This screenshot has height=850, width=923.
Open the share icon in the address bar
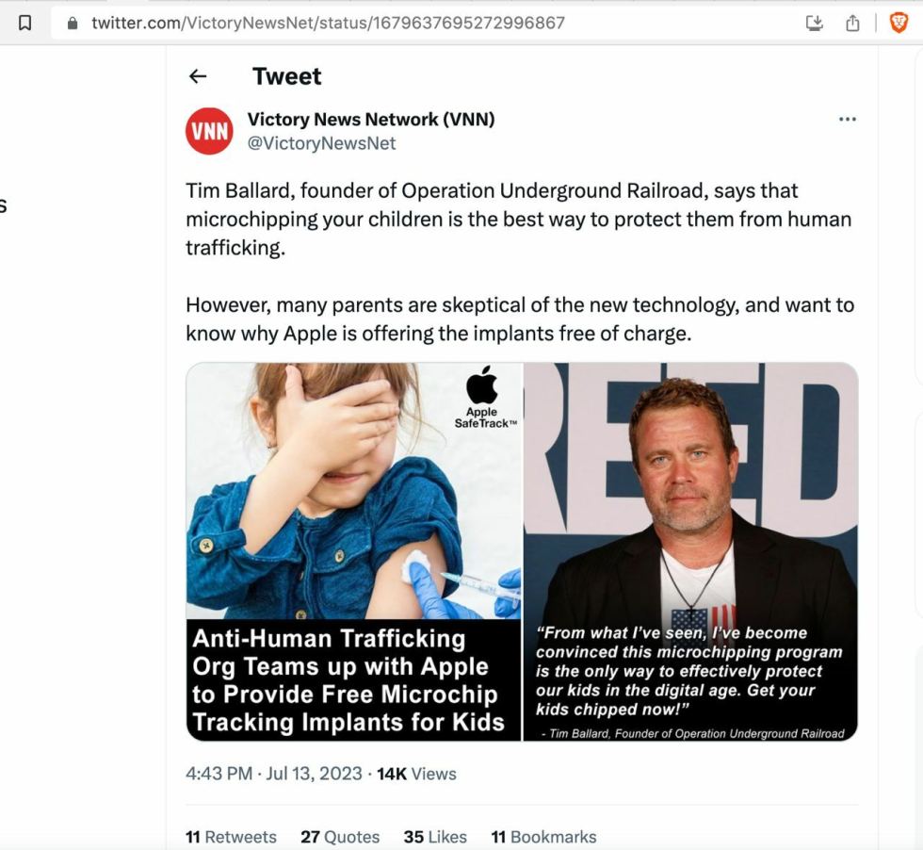(852, 23)
